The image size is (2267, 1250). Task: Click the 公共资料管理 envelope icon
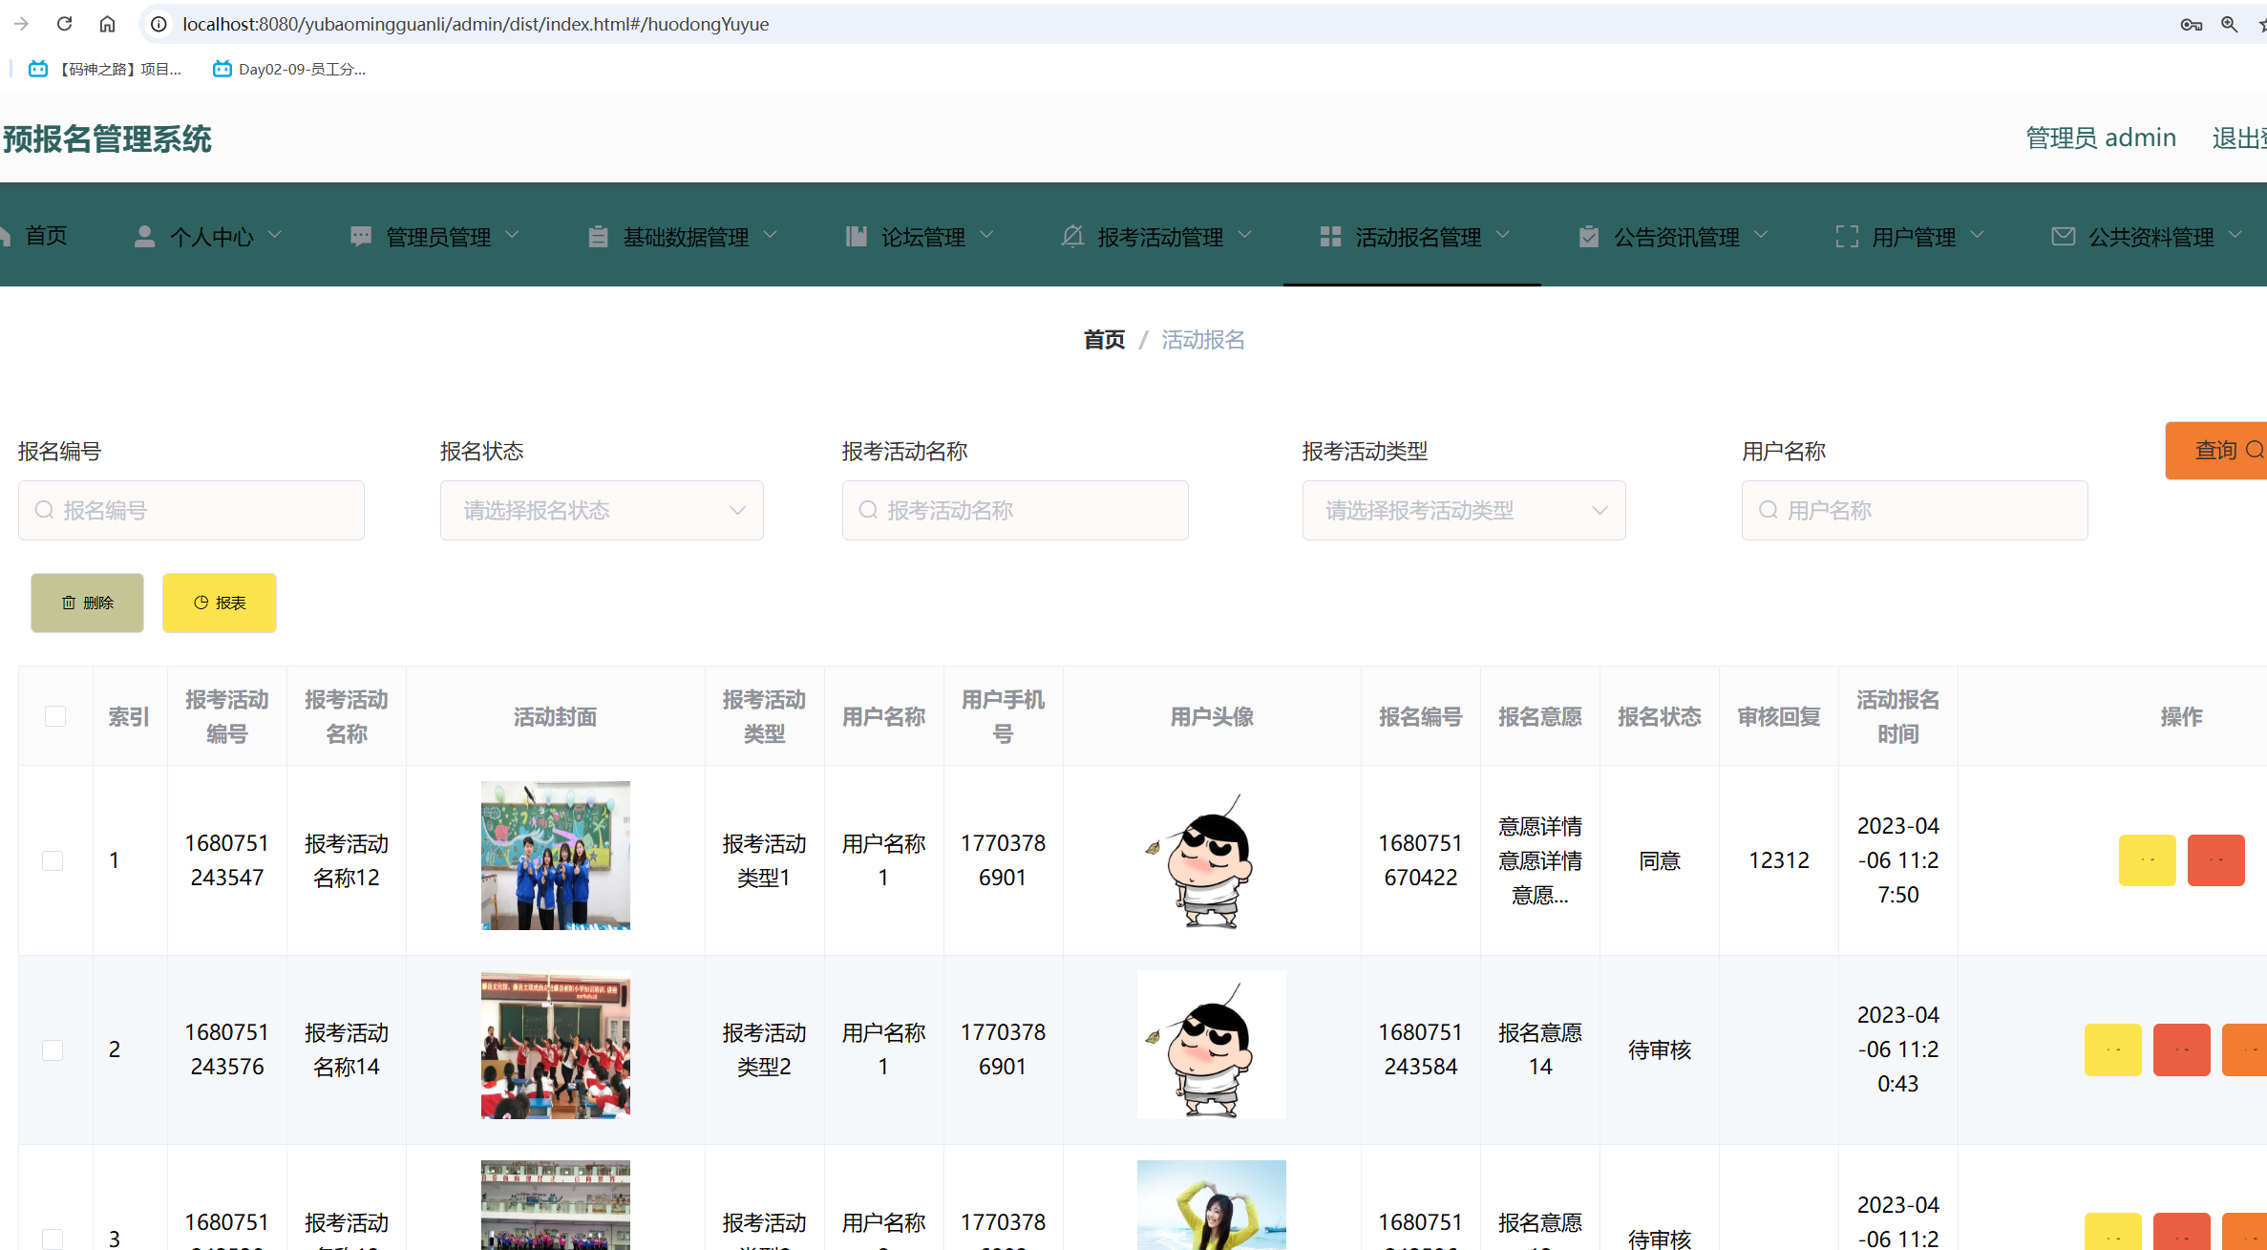tap(2063, 236)
